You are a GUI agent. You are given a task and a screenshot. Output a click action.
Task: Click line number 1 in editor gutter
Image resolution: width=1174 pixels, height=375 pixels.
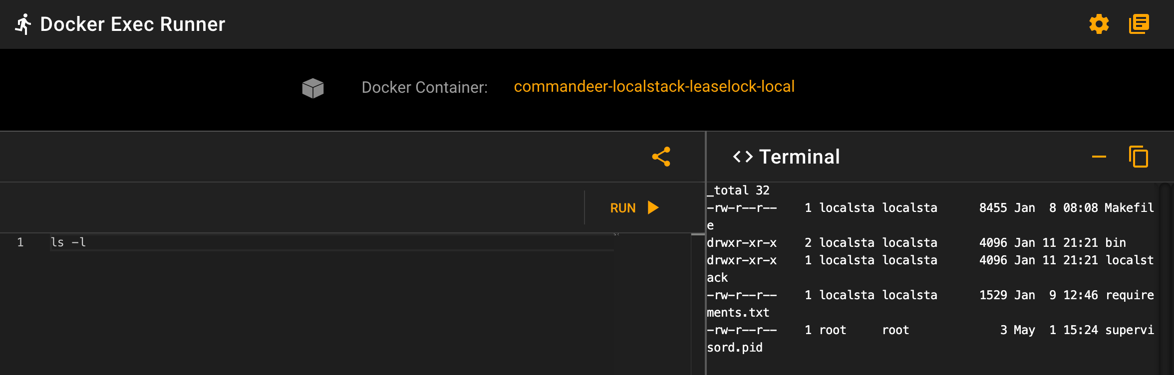click(20, 242)
